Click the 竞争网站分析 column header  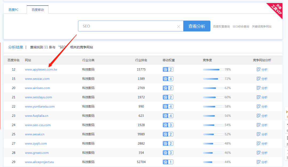click(262, 60)
